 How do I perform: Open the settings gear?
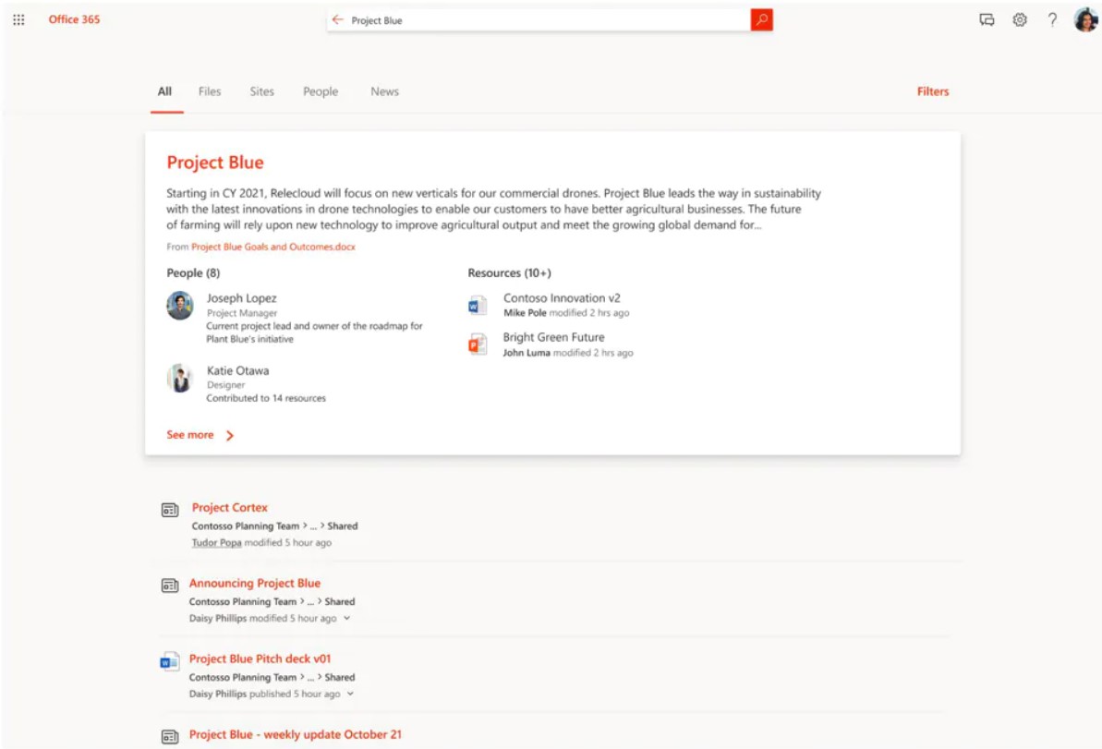pyautogui.click(x=1018, y=18)
